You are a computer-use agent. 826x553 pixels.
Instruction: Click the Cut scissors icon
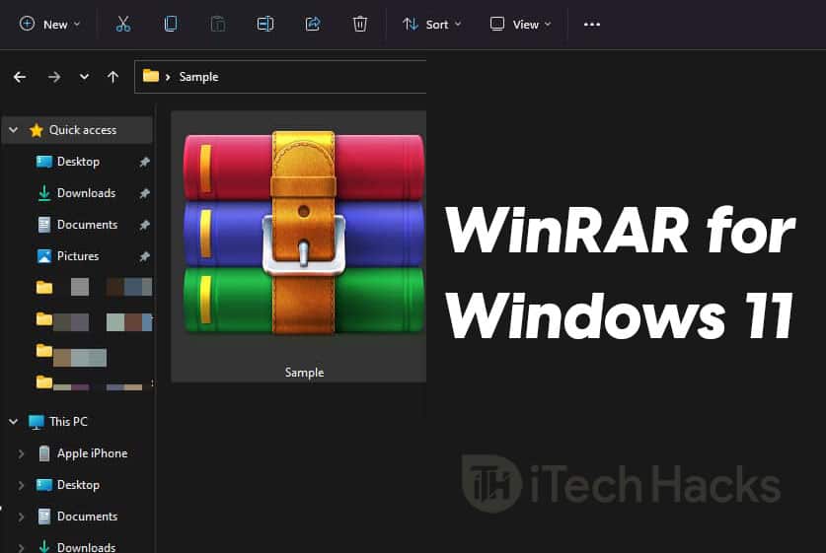pos(123,24)
